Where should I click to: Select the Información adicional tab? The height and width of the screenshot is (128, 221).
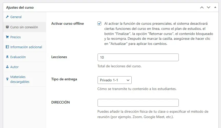click(x=26, y=47)
